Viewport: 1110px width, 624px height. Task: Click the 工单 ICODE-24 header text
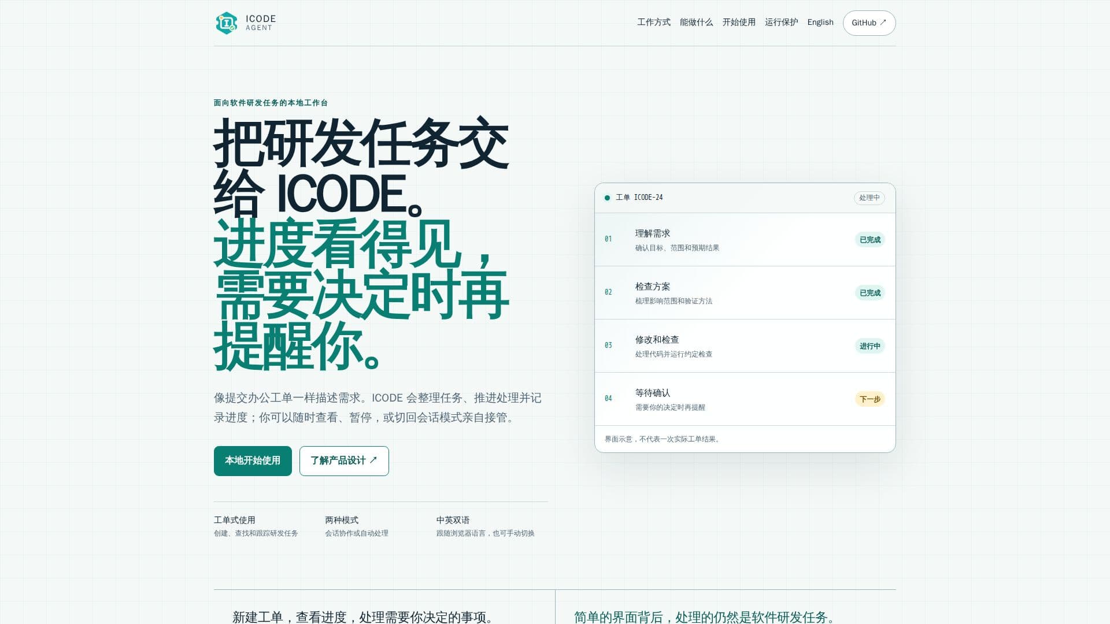[639, 198]
